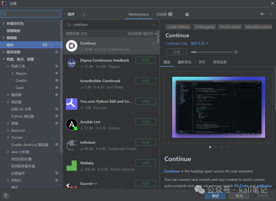Click project-level icon beside 版本控制
Viewport: 276px width, 201px height.
[x=57, y=52]
